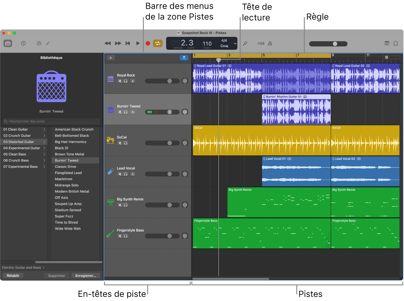Open the LCD display mode dropdown arrow
The width and height of the screenshot is (404, 301).
(235, 44)
